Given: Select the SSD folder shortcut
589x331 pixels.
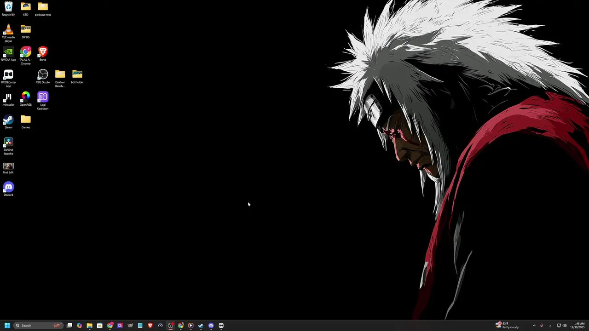Looking at the screenshot, I should tap(26, 9).
